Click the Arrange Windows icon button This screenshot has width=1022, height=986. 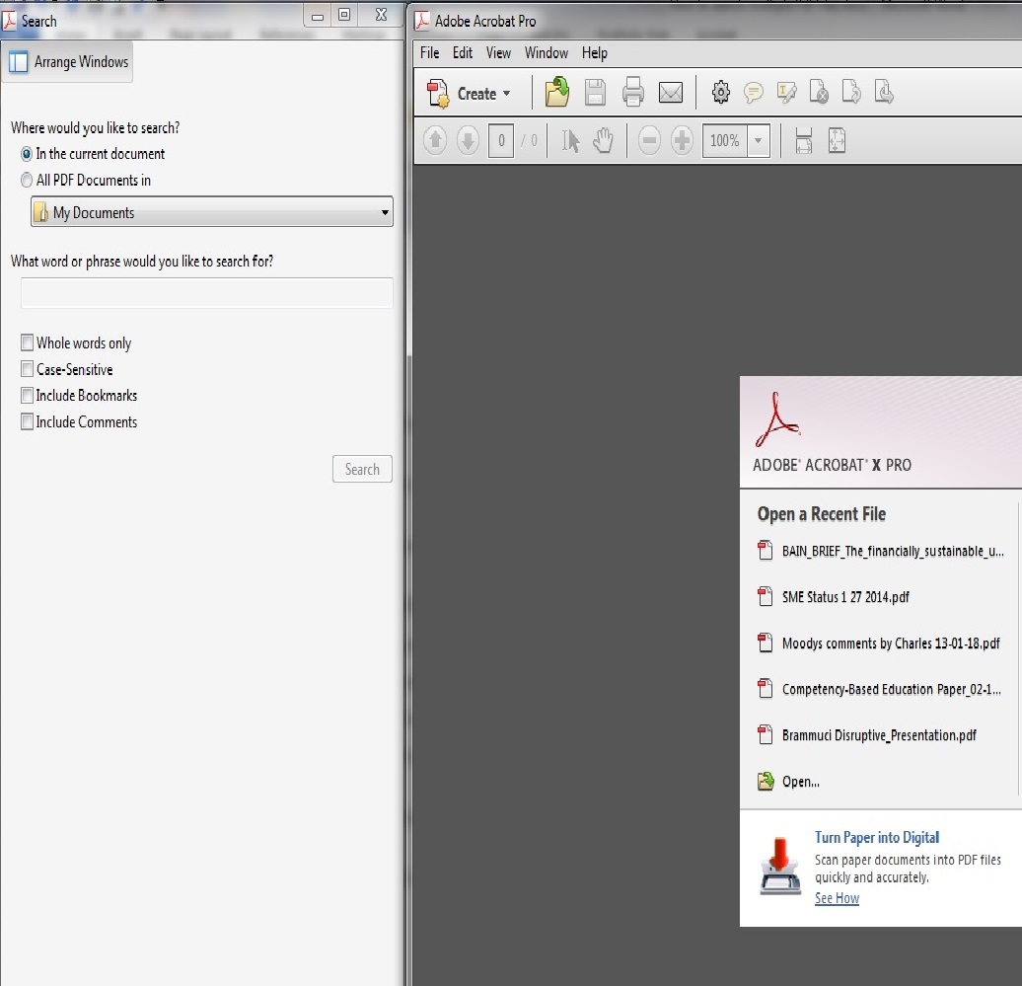pyautogui.click(x=68, y=62)
